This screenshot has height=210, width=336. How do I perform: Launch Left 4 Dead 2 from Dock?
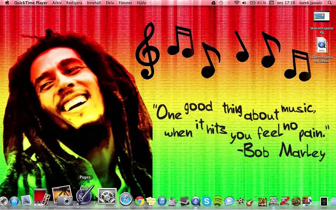(x=262, y=202)
